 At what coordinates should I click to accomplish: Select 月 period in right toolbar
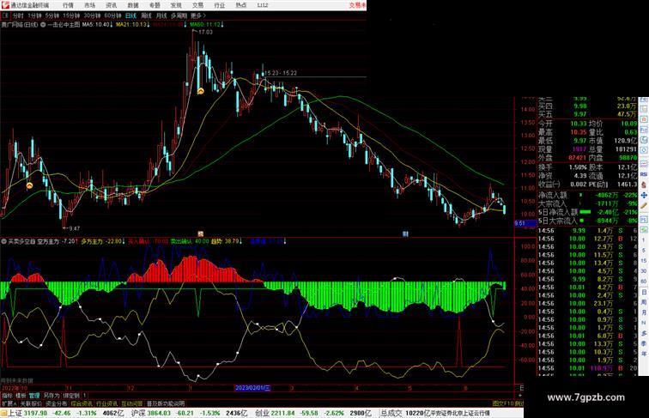644,312
